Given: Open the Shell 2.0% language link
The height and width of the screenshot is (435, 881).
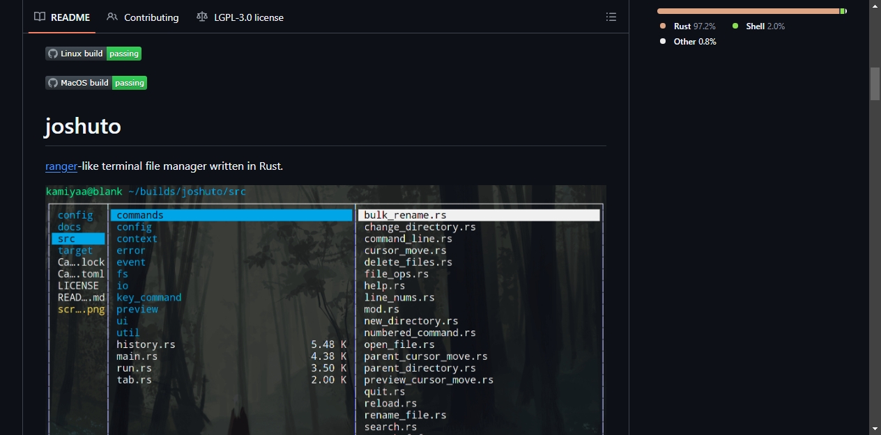Looking at the screenshot, I should (x=758, y=26).
